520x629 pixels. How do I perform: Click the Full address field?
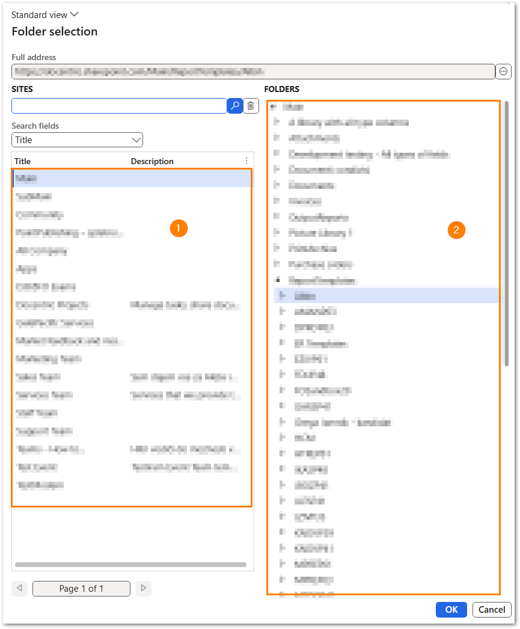[x=252, y=72]
